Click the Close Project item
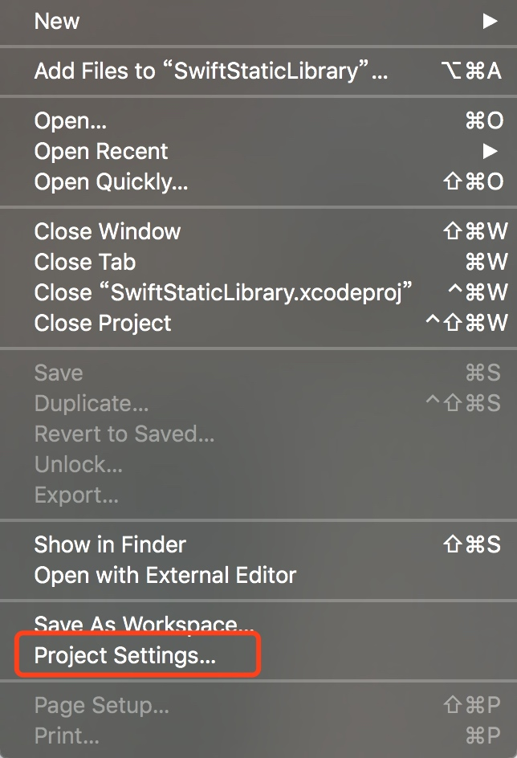 (x=103, y=323)
